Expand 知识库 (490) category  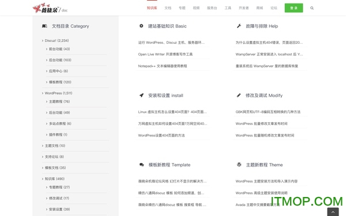[x=55, y=179]
